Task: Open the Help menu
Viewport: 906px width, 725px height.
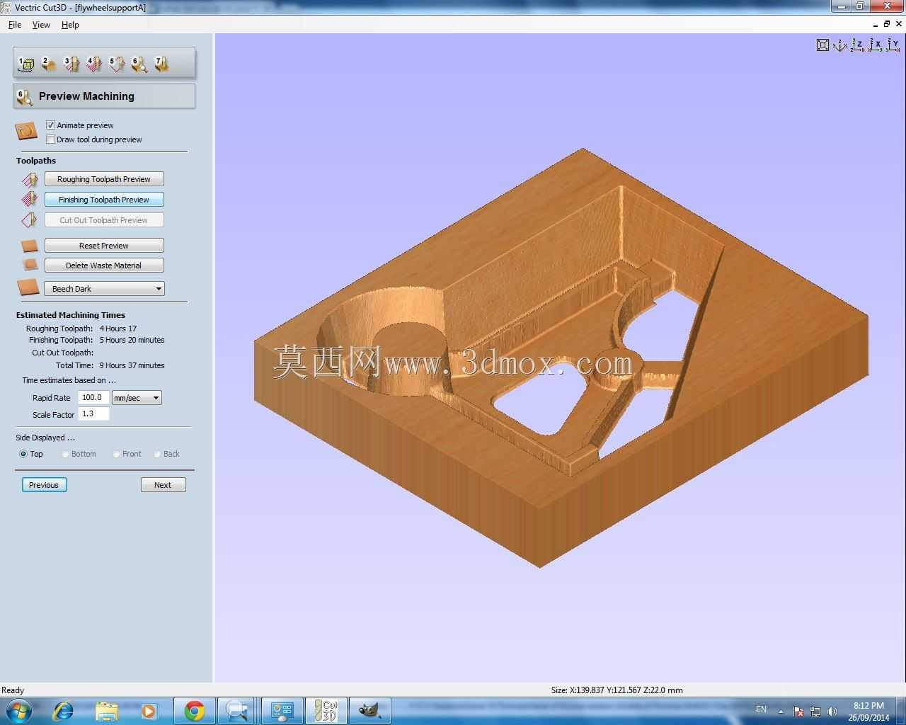Action: coord(70,25)
